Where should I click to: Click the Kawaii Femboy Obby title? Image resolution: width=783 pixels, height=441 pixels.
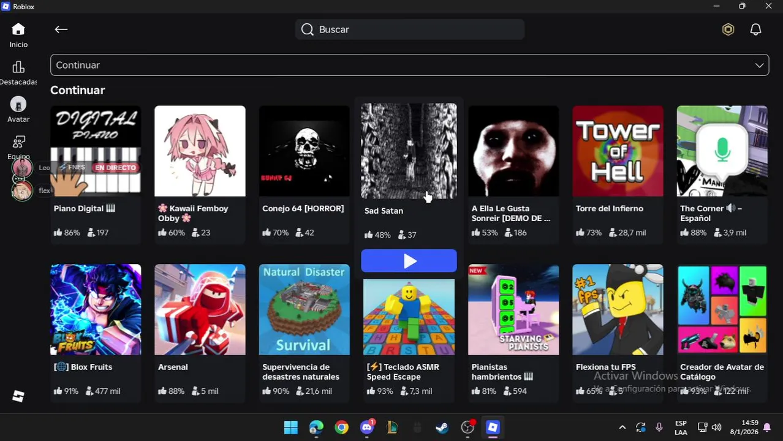pyautogui.click(x=193, y=213)
